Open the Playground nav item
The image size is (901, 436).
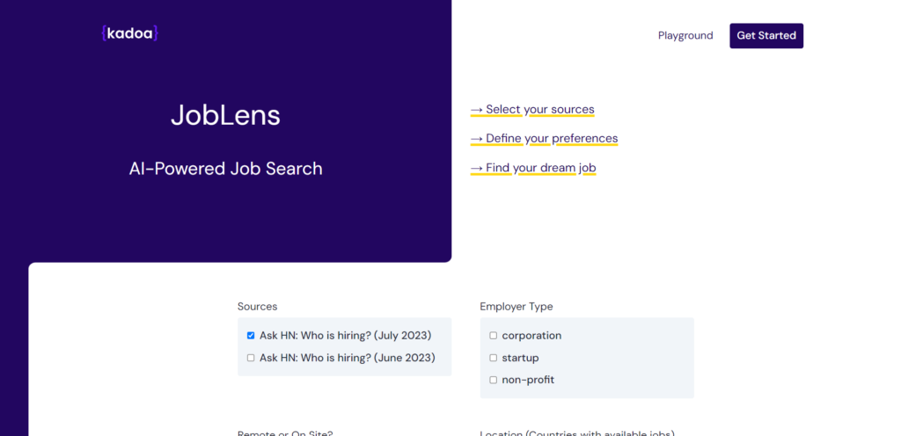pos(685,36)
